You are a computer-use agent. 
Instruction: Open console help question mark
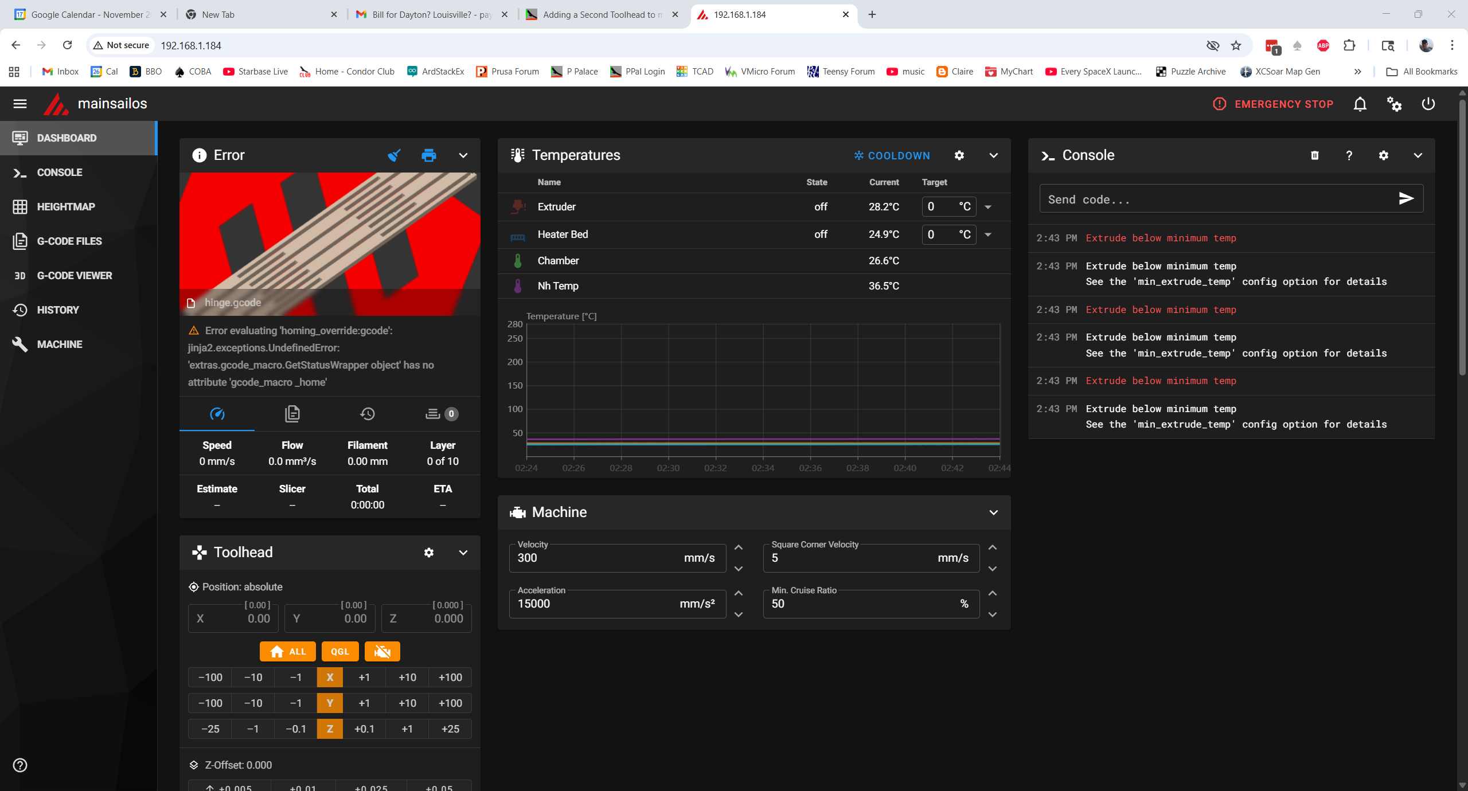click(1349, 155)
